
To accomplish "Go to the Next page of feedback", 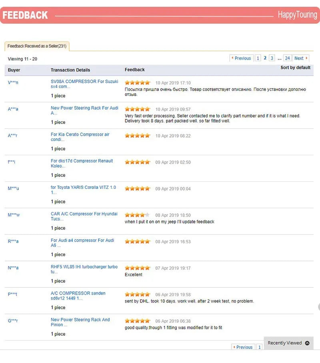I will tap(301, 58).
